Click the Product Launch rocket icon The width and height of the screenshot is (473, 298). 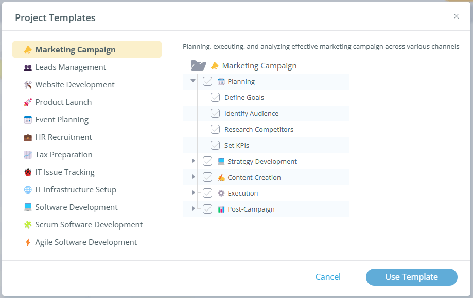coord(27,102)
